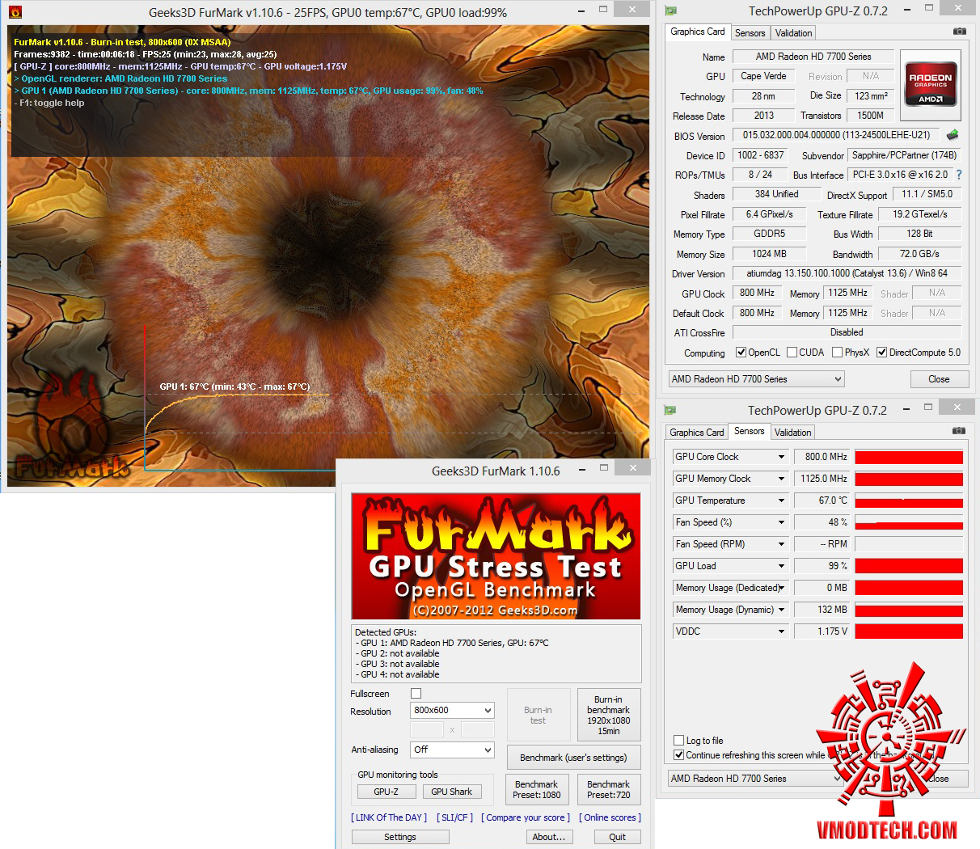Open GPU selector dropdown in upper GPU-Z window
This screenshot has width=980, height=849.
tap(756, 379)
